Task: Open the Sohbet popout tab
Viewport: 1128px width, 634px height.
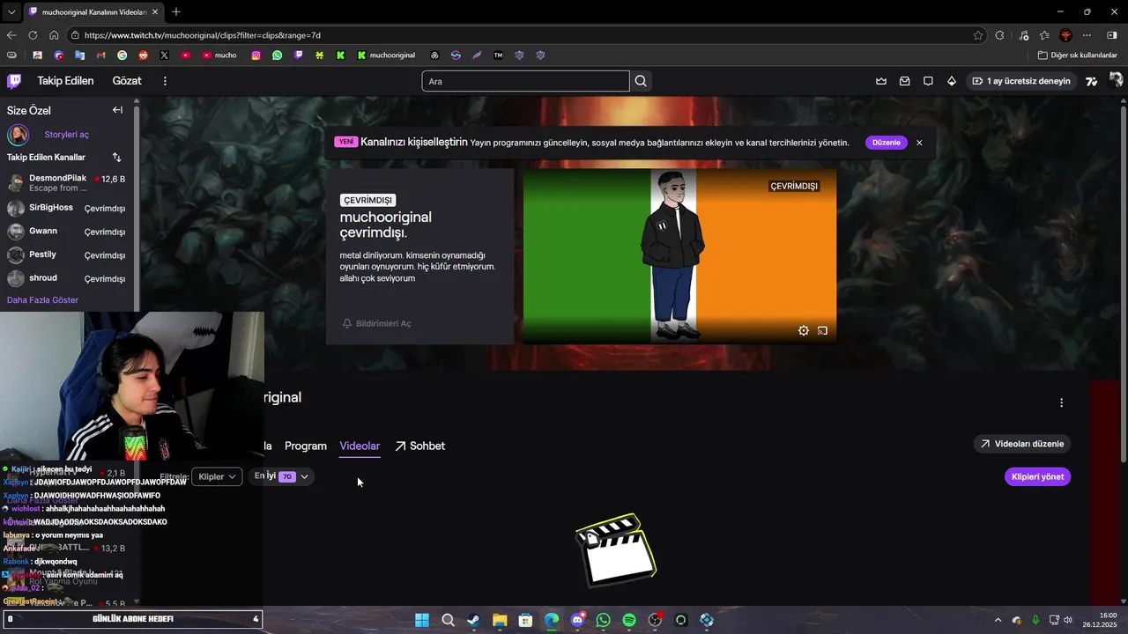Action: [x=419, y=446]
